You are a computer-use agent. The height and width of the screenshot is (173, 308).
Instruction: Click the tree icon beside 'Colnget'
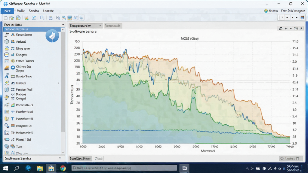(x=7, y=97)
